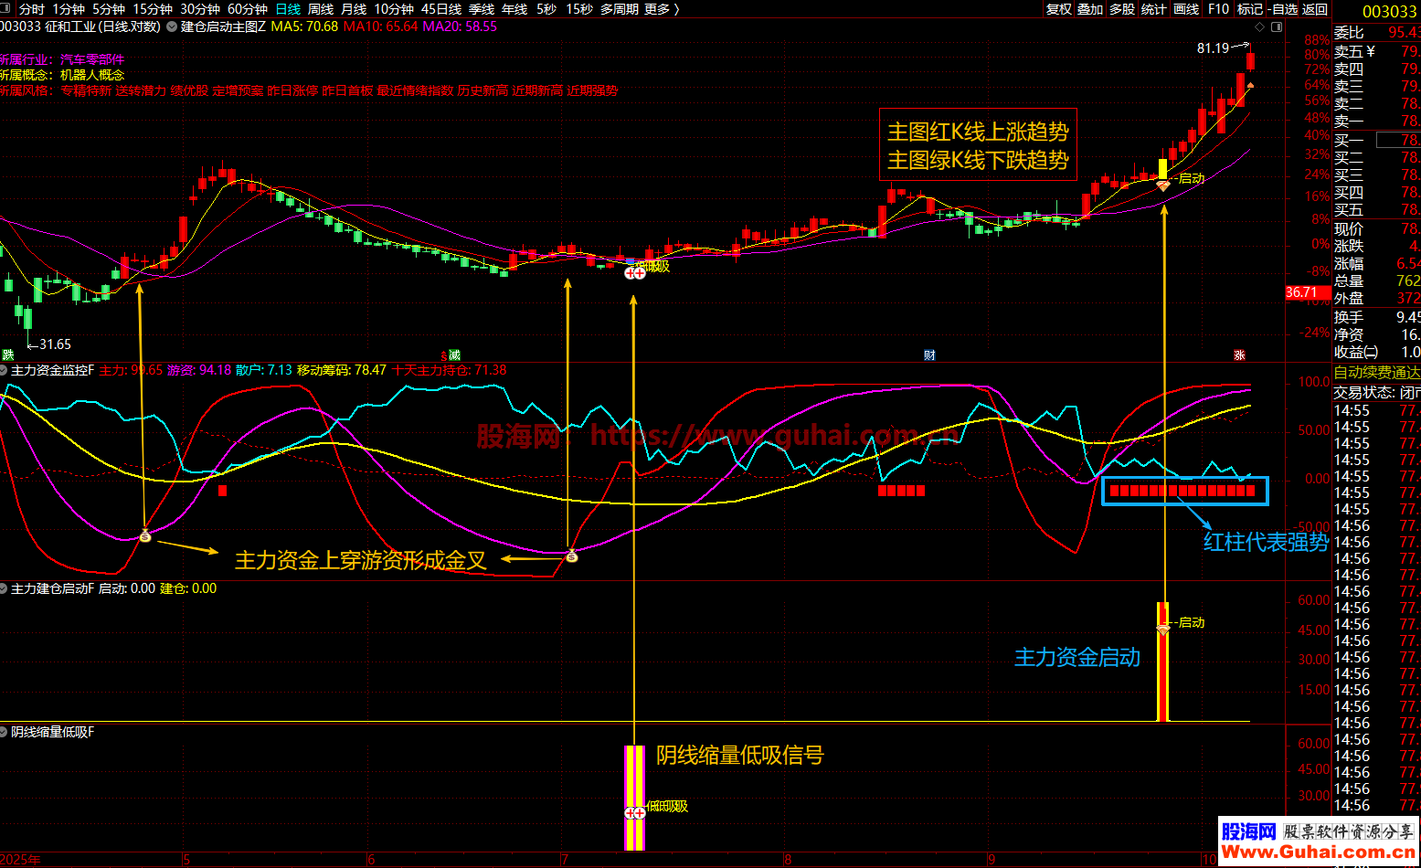Switch to the 周线 weekly period tab
This screenshot has width=1421, height=868.
[321, 9]
